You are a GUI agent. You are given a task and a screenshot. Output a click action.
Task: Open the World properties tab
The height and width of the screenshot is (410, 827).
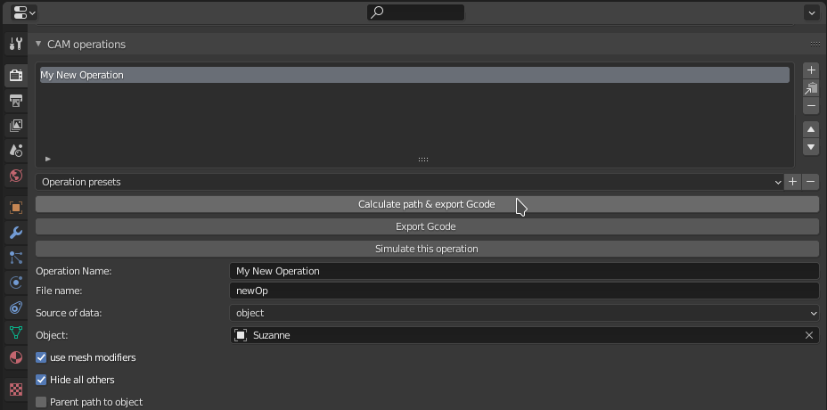coord(15,176)
